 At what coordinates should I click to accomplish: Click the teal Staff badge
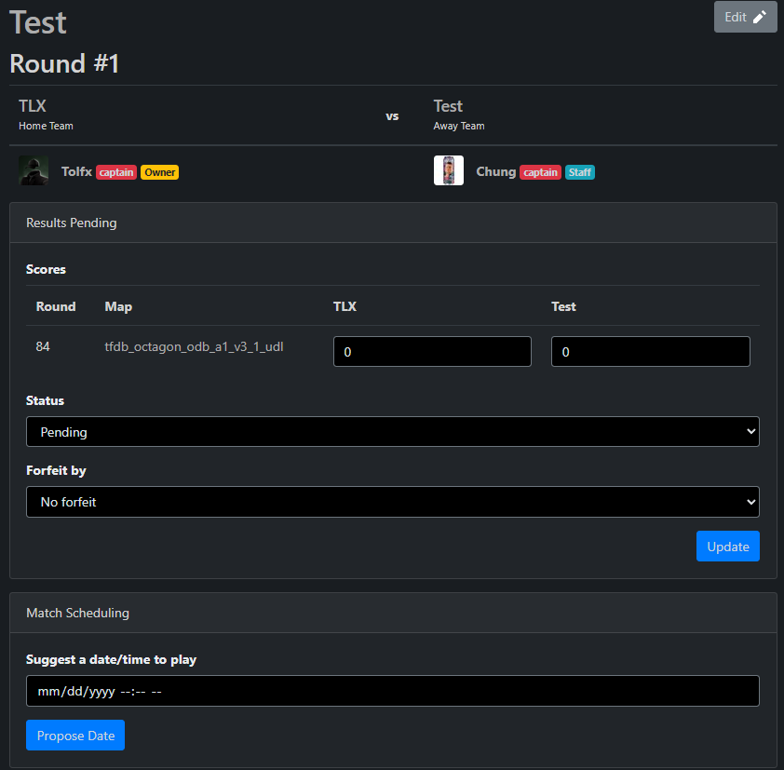pos(579,172)
